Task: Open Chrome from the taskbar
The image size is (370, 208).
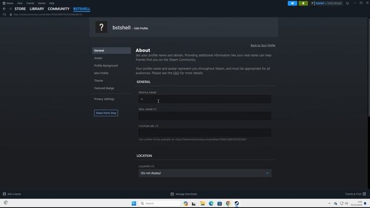Action: click(x=228, y=203)
